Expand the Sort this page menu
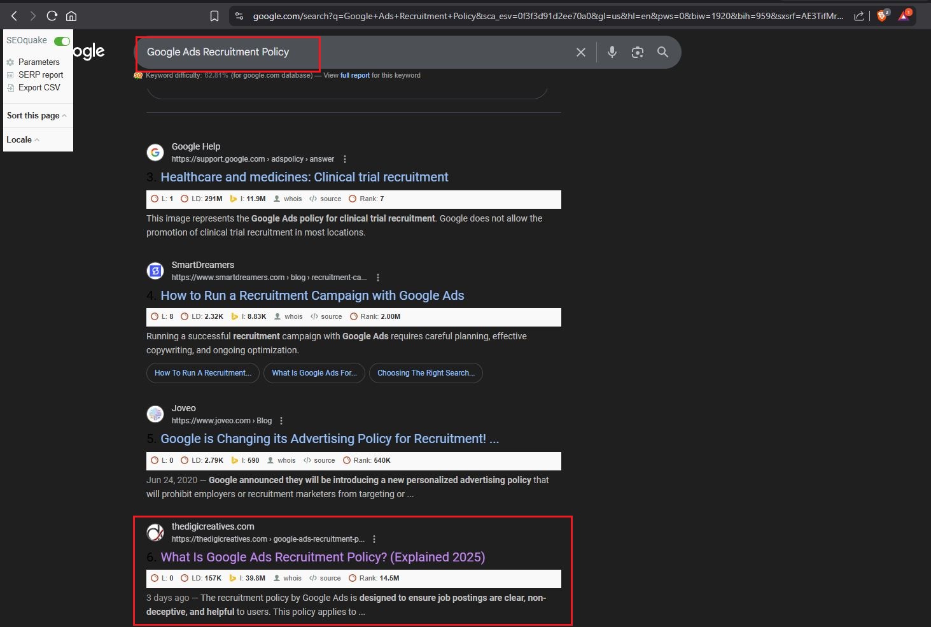The width and height of the screenshot is (931, 627). [x=36, y=115]
